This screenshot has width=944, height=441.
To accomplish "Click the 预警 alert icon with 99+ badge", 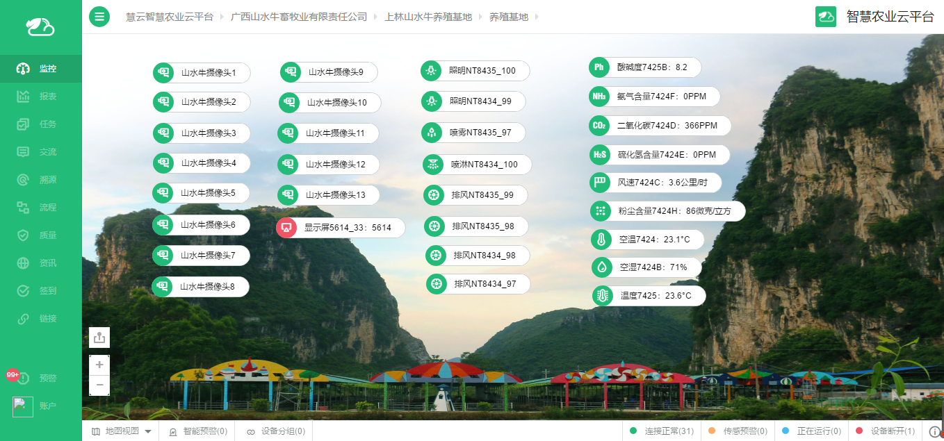I will 24,378.
